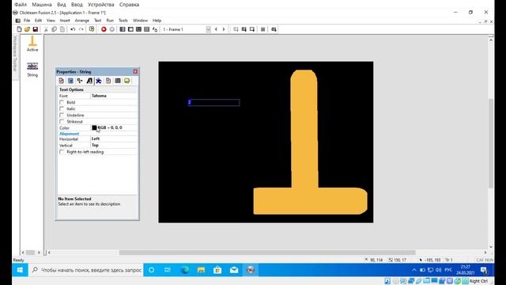Viewport: 506px width, 285px height.
Task: Click the Windows taskbar search box
Action: click(x=86, y=270)
